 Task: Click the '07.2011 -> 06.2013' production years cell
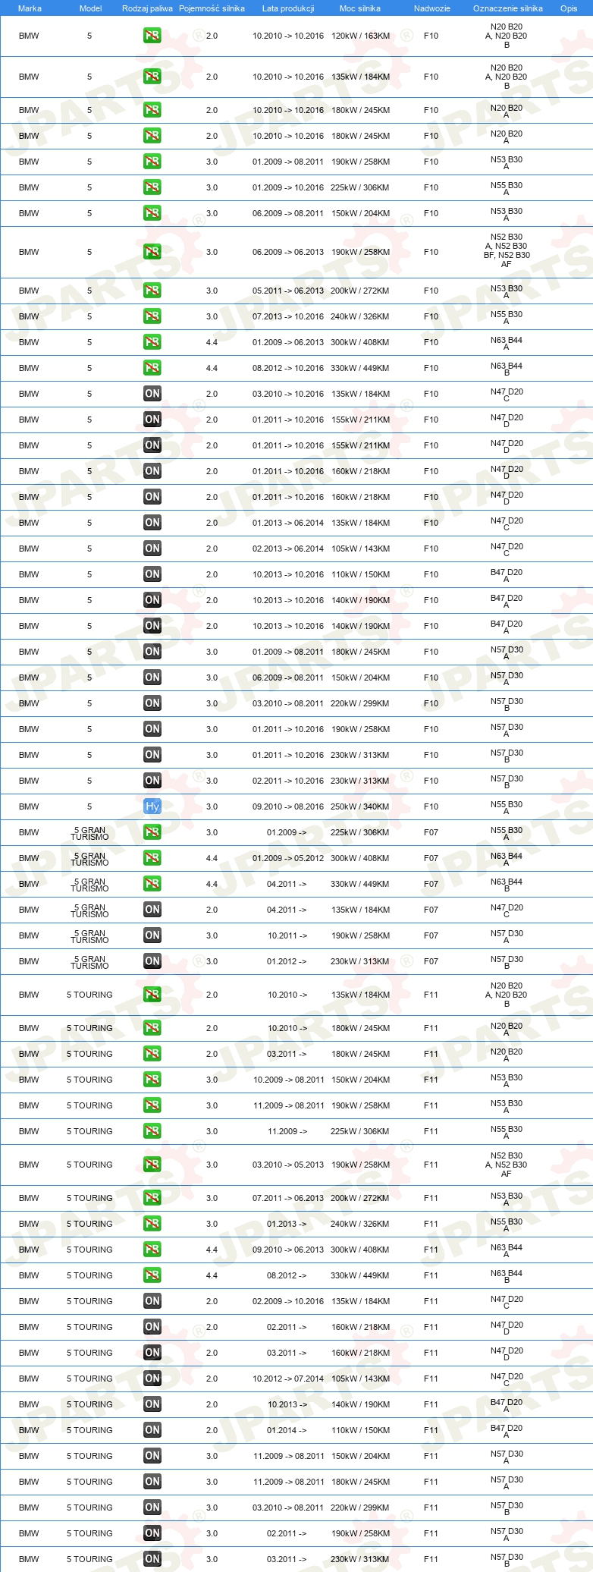(x=288, y=1198)
